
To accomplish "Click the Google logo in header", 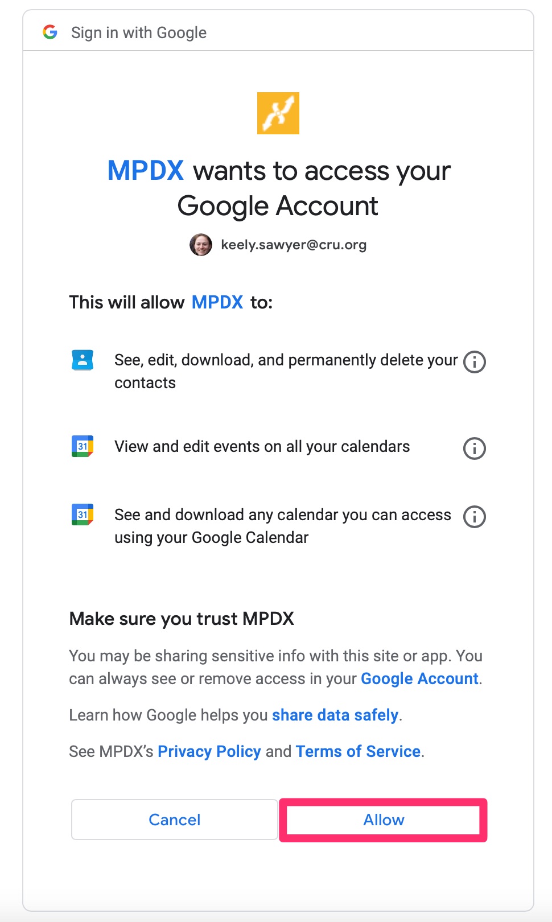I will pyautogui.click(x=50, y=32).
